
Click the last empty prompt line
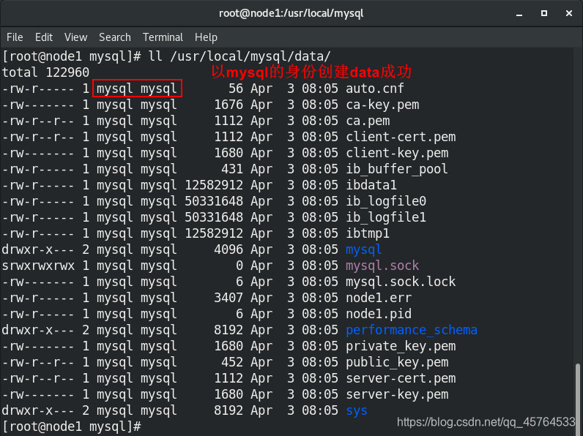[x=71, y=426]
